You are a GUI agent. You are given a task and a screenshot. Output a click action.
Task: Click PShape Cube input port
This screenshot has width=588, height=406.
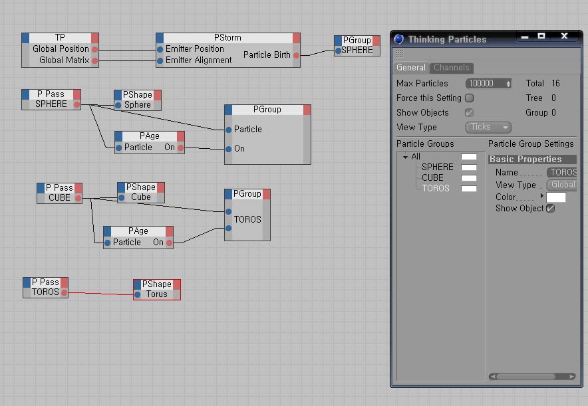click(x=122, y=197)
